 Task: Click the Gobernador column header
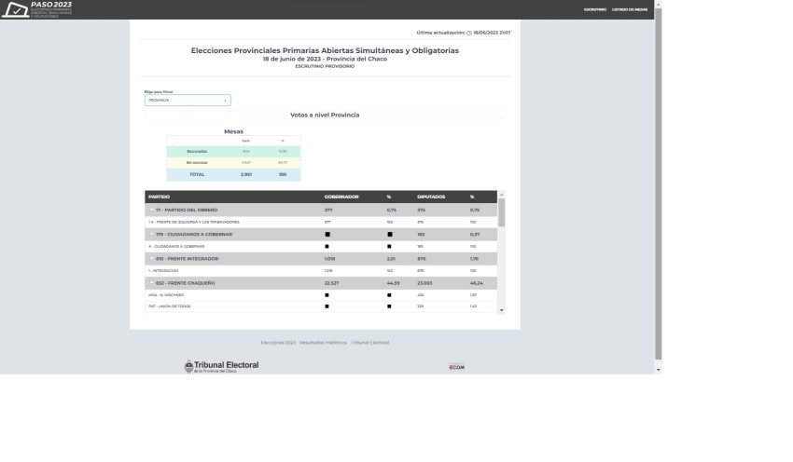click(341, 197)
